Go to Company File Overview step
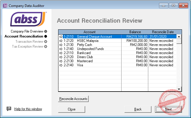 coord(27,31)
